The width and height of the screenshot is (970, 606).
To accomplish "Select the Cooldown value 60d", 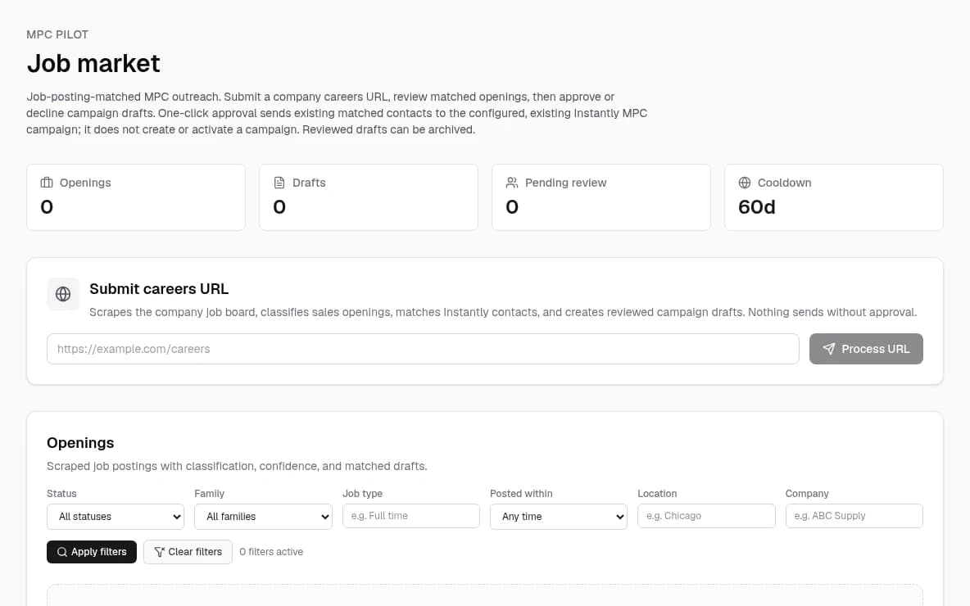I will point(756,206).
